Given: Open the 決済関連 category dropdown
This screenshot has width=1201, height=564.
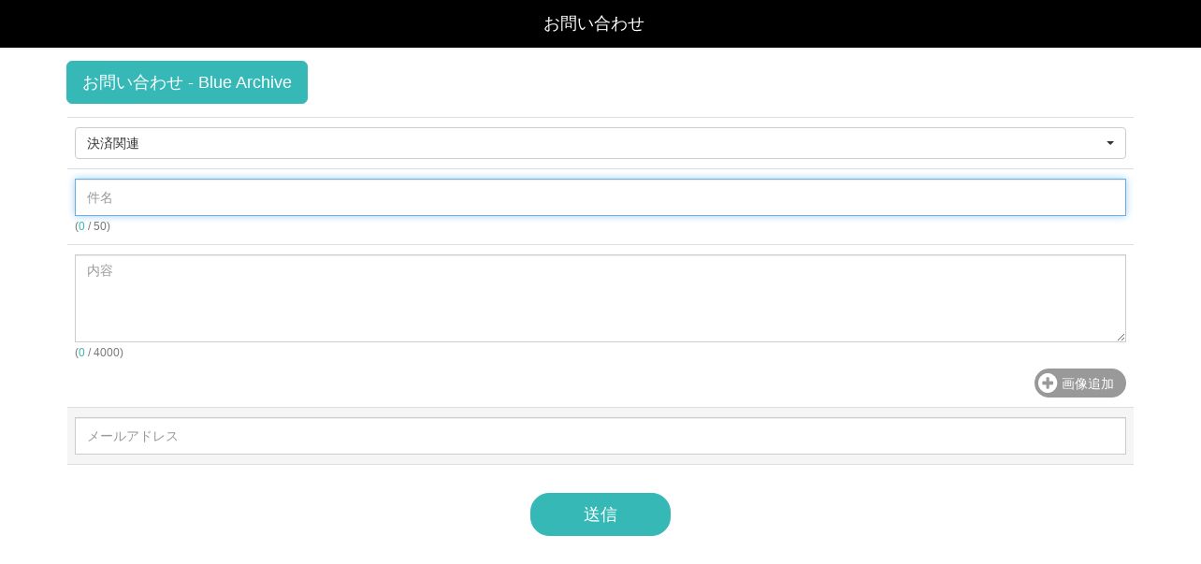Looking at the screenshot, I should (600, 143).
